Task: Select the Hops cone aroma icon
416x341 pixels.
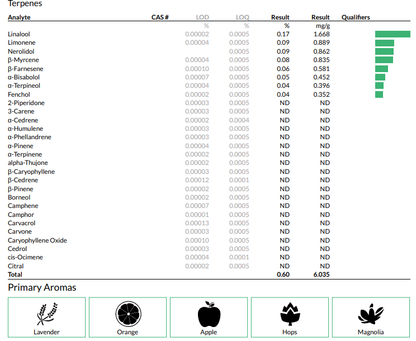Action: coord(290,314)
